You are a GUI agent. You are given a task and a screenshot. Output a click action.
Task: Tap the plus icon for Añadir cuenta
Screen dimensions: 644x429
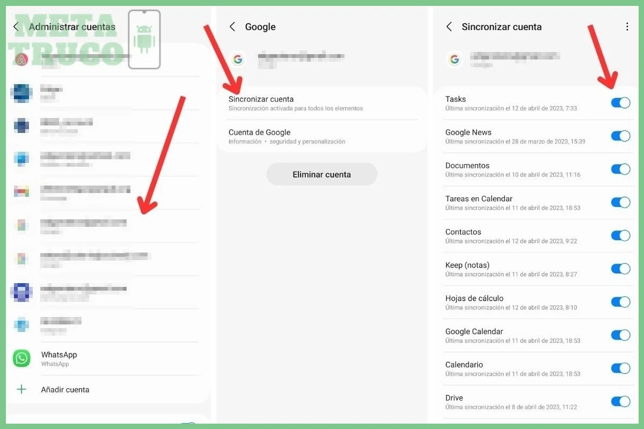pyautogui.click(x=21, y=389)
